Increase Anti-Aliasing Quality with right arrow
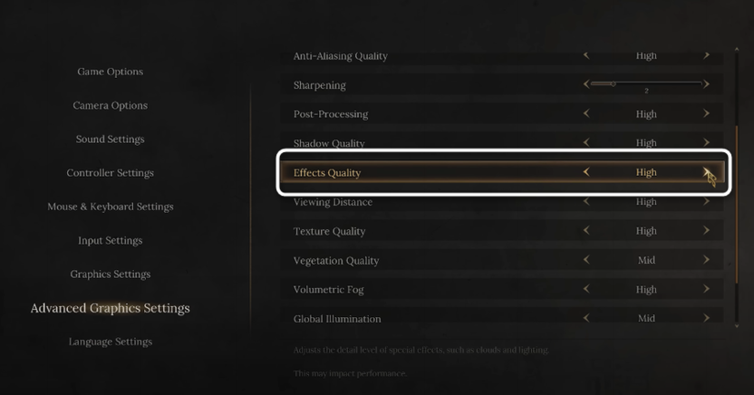754x395 pixels. (706, 55)
